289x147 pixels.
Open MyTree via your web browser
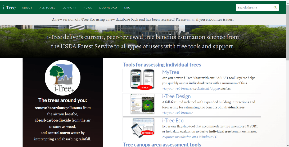coord(177,88)
